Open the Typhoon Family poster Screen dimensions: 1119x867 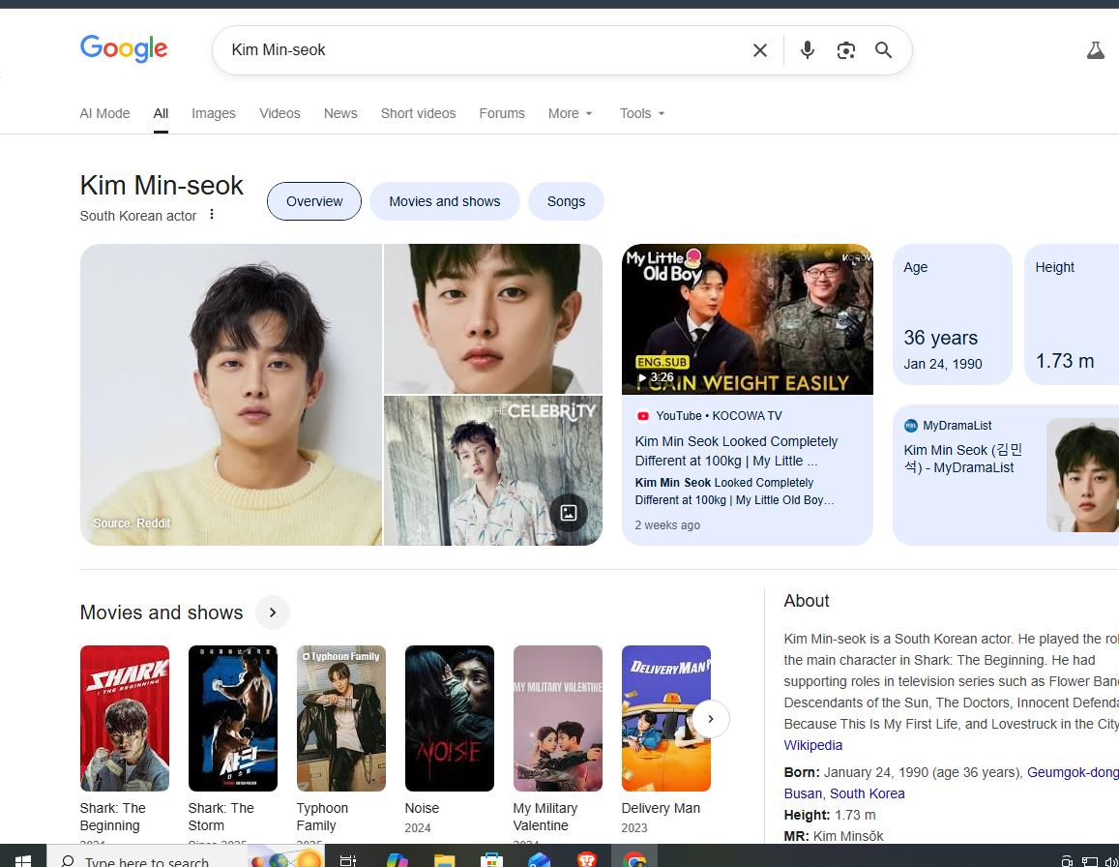coord(341,718)
